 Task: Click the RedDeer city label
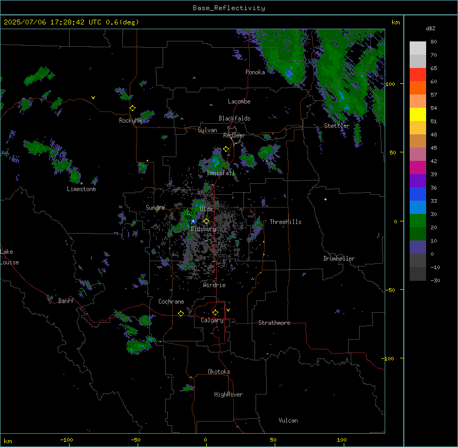tap(234, 135)
